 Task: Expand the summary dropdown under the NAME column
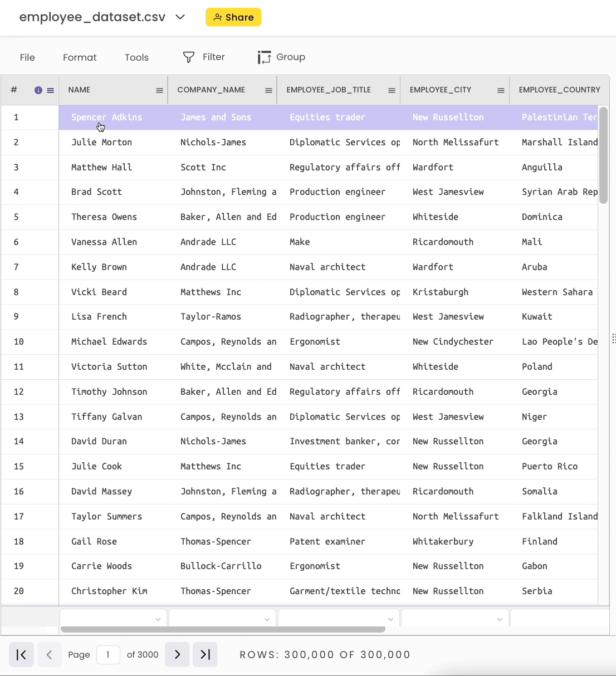[158, 619]
